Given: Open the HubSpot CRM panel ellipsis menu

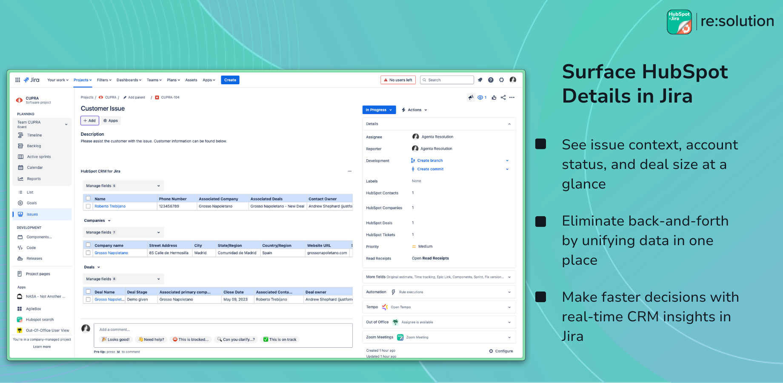Looking at the screenshot, I should pos(349,171).
